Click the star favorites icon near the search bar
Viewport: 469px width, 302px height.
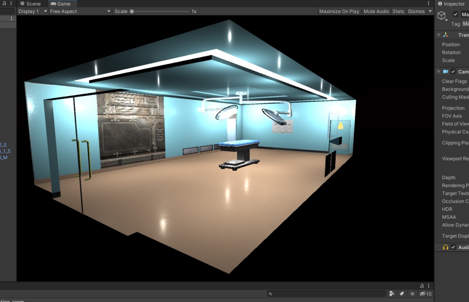coord(412,293)
